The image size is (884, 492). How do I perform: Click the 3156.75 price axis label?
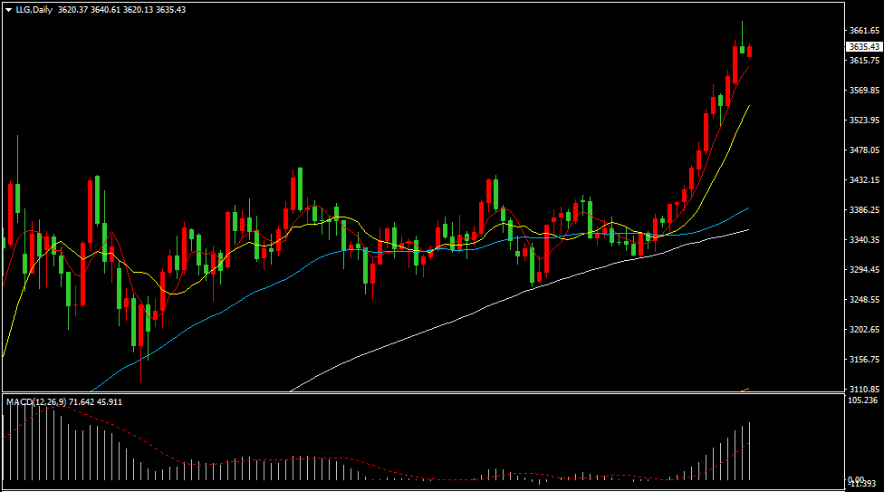pyautogui.click(x=864, y=360)
